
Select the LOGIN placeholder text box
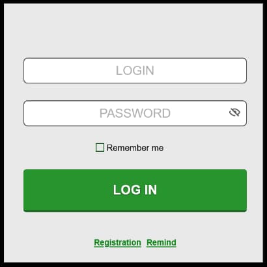coord(135,70)
